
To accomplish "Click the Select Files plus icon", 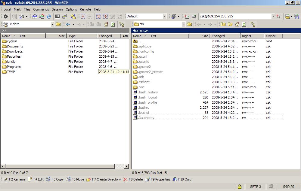I will (x=83, y=17).
